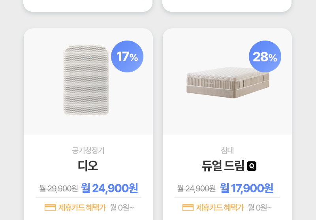Click the 28% discount badge
The height and width of the screenshot is (220, 316).
[265, 57]
